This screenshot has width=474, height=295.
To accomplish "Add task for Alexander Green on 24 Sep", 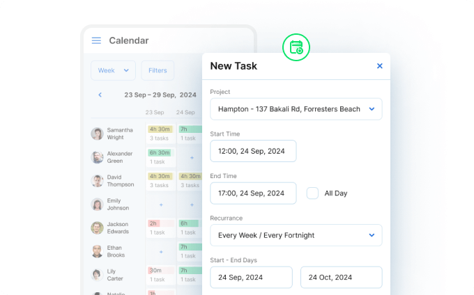I will pyautogui.click(x=192, y=157).
